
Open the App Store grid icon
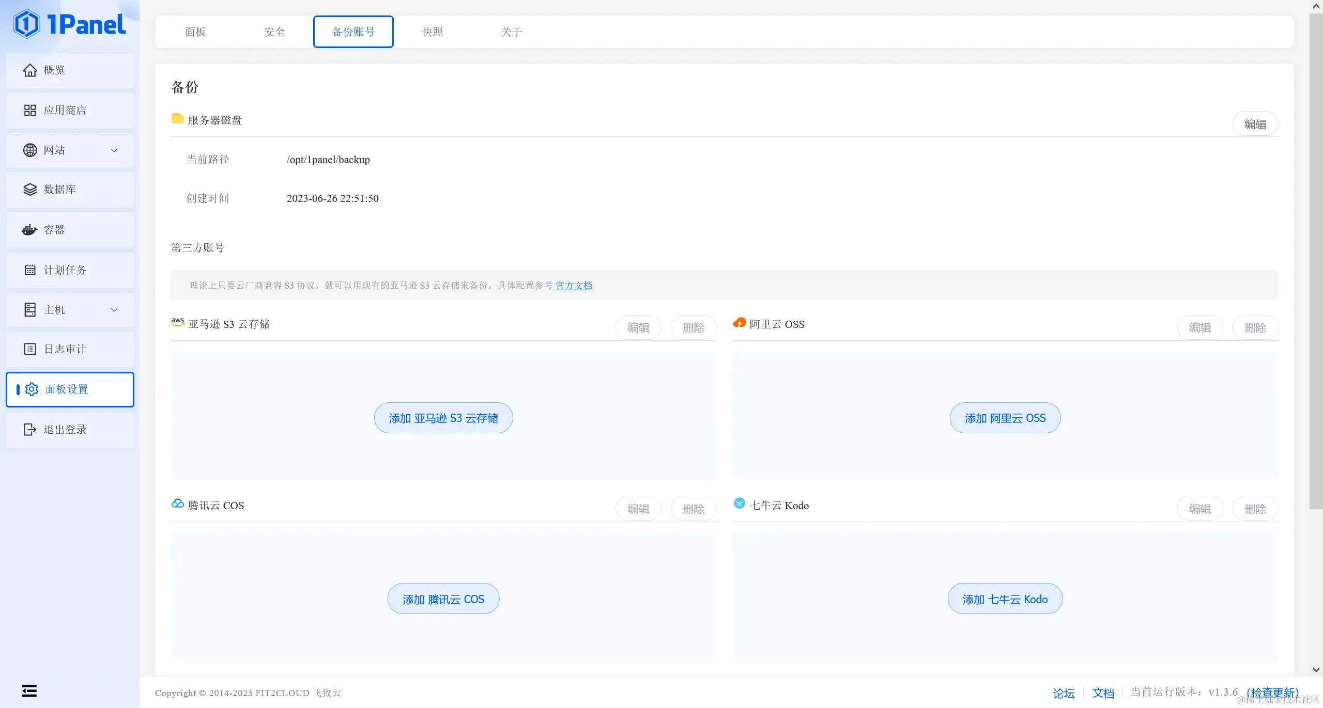click(30, 111)
